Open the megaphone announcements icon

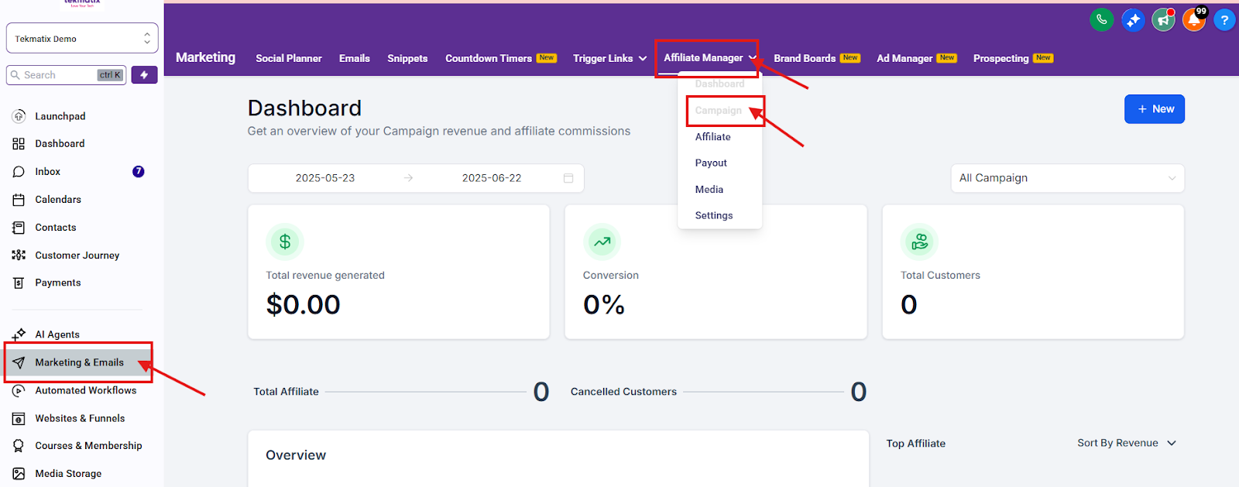tap(1163, 20)
